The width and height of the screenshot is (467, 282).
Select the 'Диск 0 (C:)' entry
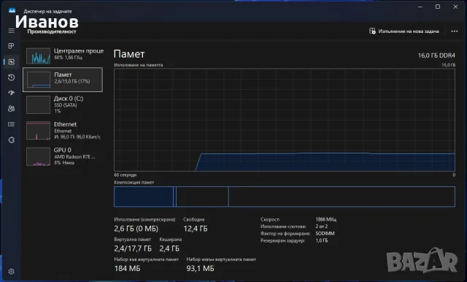63,104
